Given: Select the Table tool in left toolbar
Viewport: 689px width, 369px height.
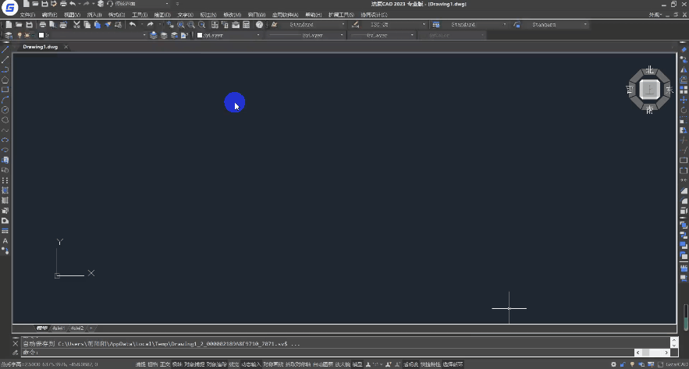Looking at the screenshot, I should (5, 231).
